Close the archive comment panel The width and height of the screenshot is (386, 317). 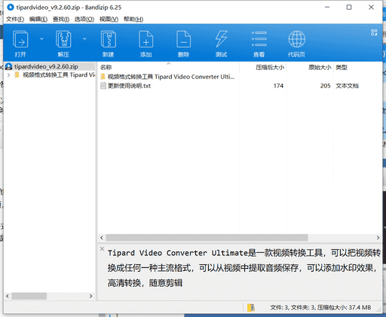(102, 248)
